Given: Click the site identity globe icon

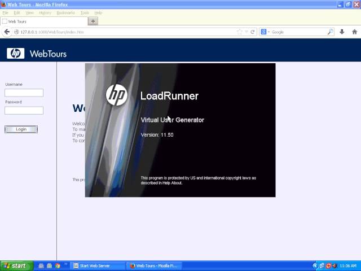Looking at the screenshot, I should tap(16, 32).
